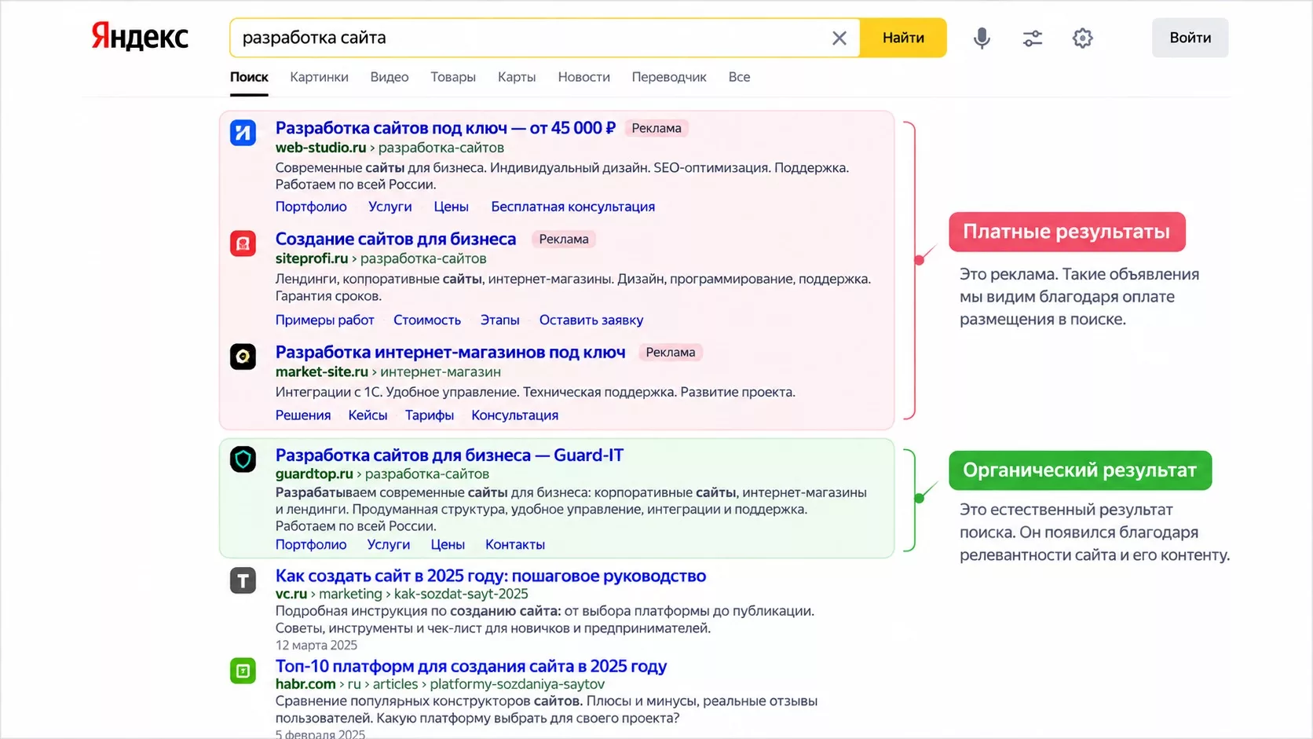Click the vc.ru favicon
This screenshot has width=1313, height=739.
click(243, 580)
